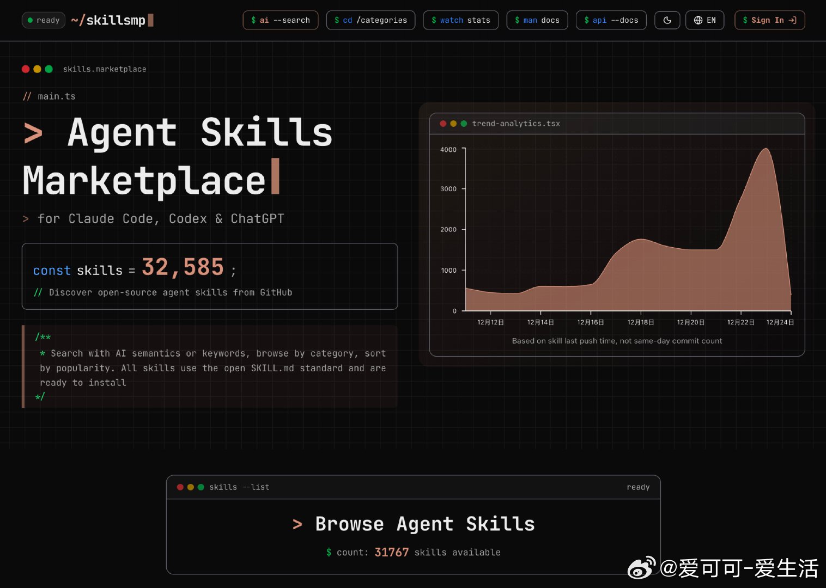This screenshot has height=588, width=826.
Task: Click the 'Agent Skills Marketplace' main heading
Action: coord(178,156)
